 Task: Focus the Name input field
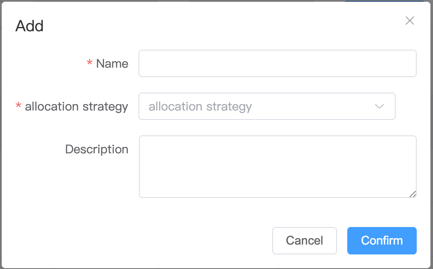[277, 63]
